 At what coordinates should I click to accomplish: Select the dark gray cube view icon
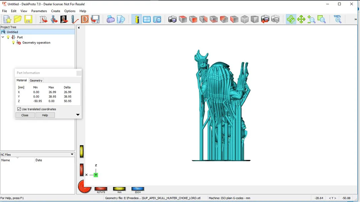(x=255, y=19)
